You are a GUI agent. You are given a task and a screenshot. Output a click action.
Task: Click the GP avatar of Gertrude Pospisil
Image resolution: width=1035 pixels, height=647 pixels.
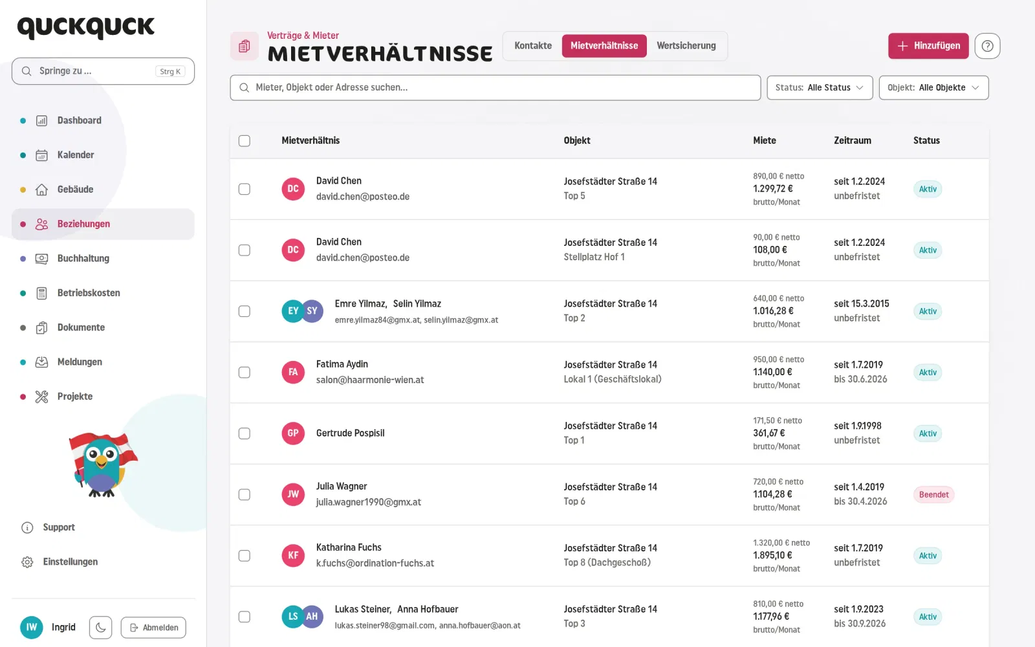(293, 433)
